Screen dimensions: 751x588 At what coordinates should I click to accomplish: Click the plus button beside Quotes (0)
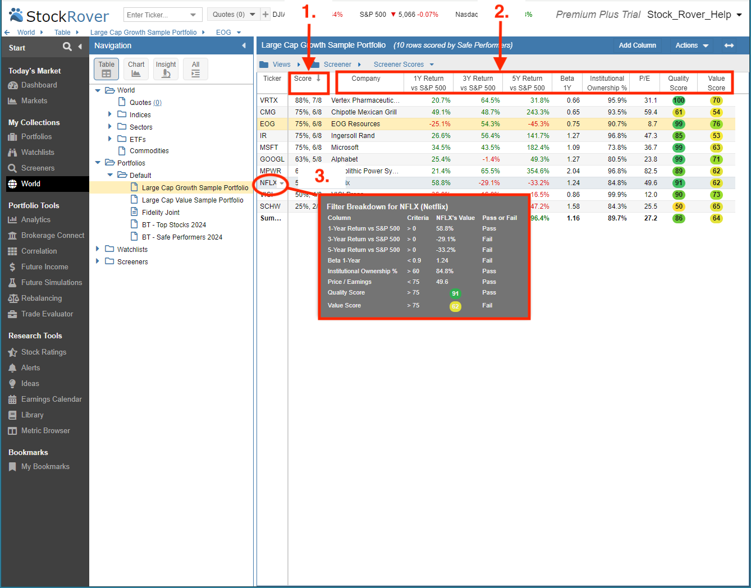coord(266,15)
